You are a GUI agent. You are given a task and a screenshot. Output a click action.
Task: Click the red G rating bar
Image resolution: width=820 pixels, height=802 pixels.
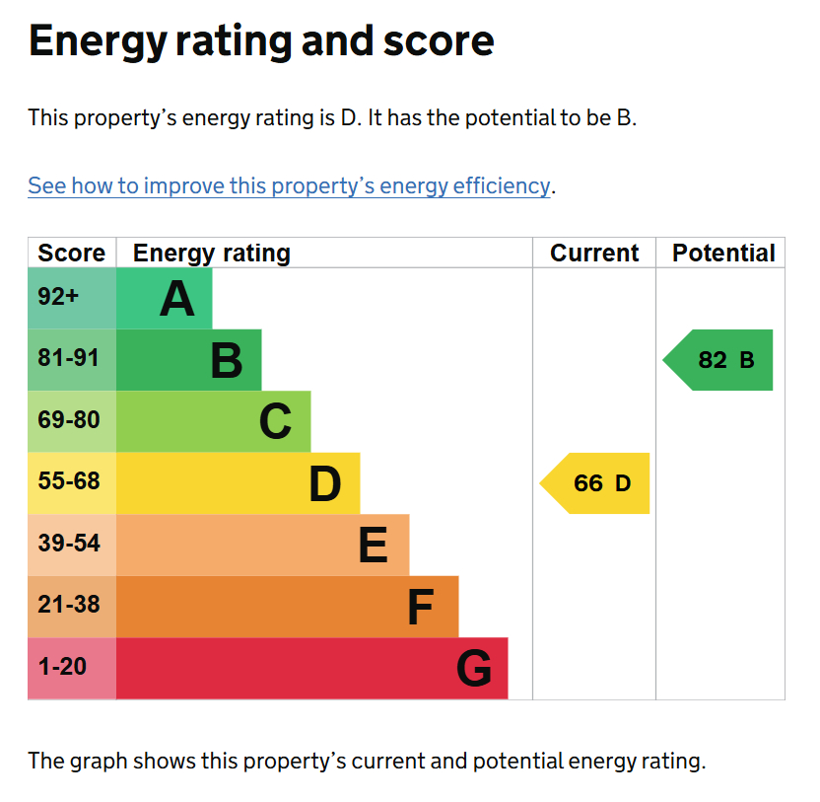coord(311,668)
